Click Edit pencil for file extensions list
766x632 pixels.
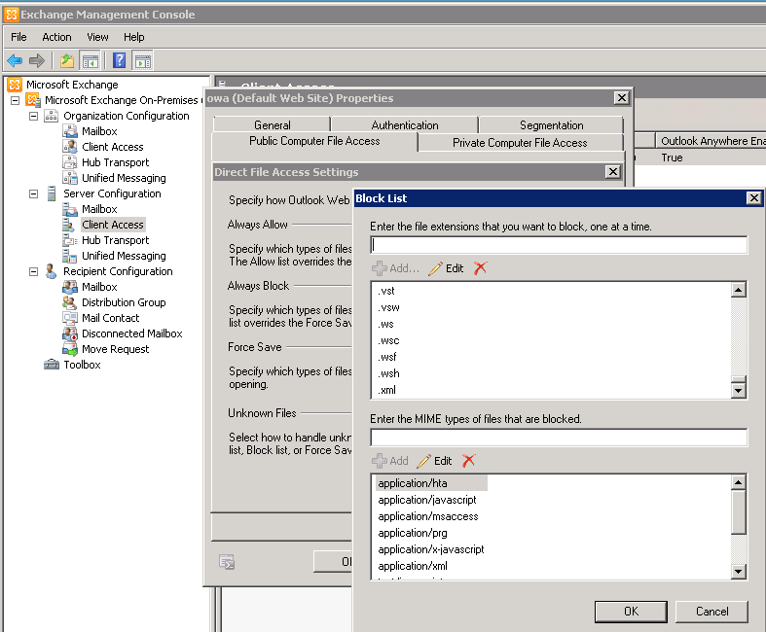[446, 268]
